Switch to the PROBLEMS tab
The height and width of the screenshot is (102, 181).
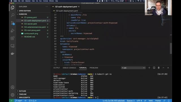click(x=94, y=68)
